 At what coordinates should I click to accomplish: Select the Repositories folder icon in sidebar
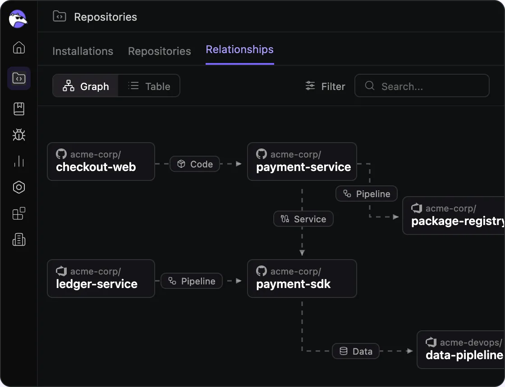point(19,78)
